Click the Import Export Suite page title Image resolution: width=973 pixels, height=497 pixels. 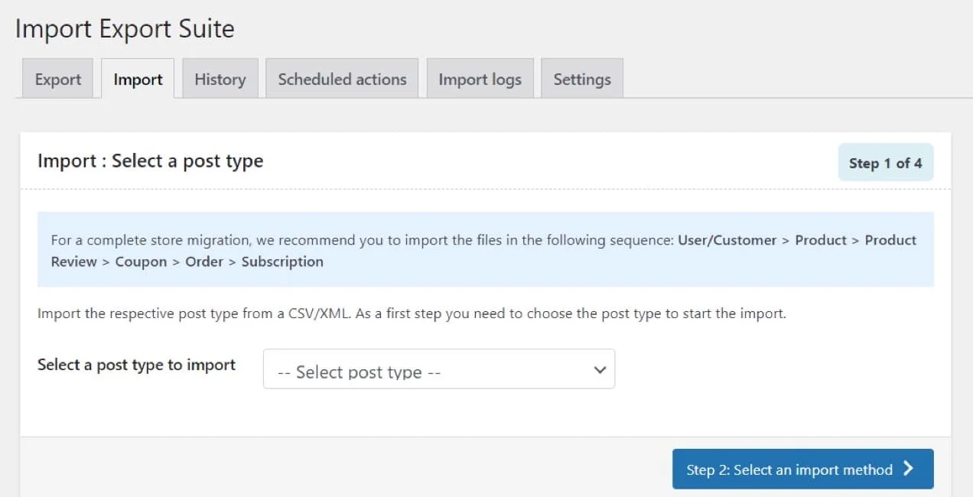(x=125, y=29)
